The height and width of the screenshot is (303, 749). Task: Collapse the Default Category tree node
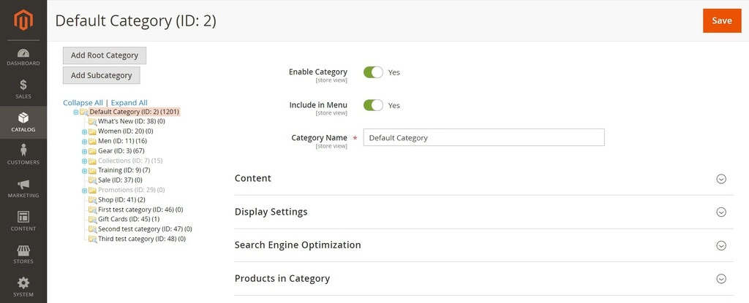(x=76, y=112)
